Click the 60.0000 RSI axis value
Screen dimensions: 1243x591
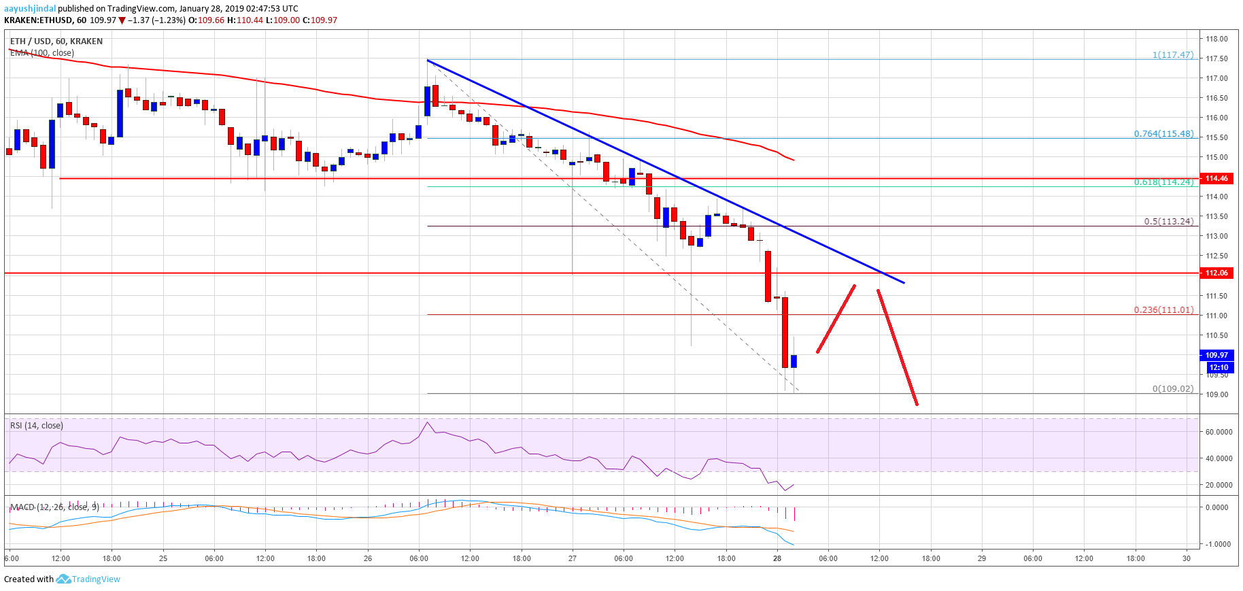(1219, 432)
